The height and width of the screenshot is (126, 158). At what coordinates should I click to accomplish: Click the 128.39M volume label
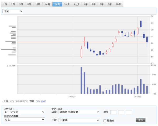click(11, 66)
